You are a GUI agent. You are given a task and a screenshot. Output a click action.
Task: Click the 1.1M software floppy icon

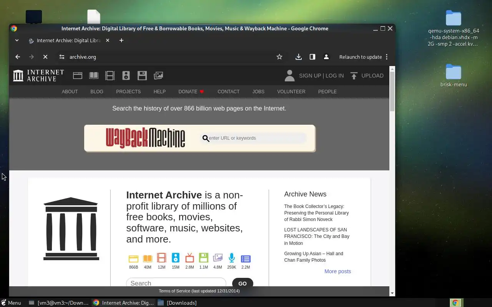(x=204, y=257)
